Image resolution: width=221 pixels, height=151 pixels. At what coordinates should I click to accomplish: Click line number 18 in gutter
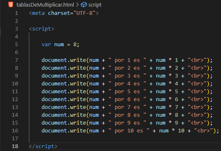click(x=15, y=146)
